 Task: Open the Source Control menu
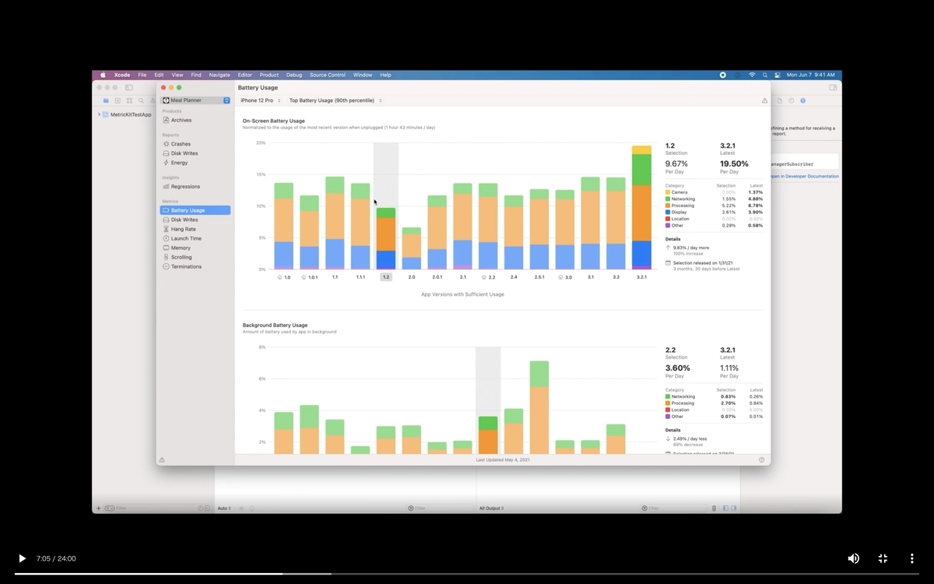pyautogui.click(x=328, y=75)
